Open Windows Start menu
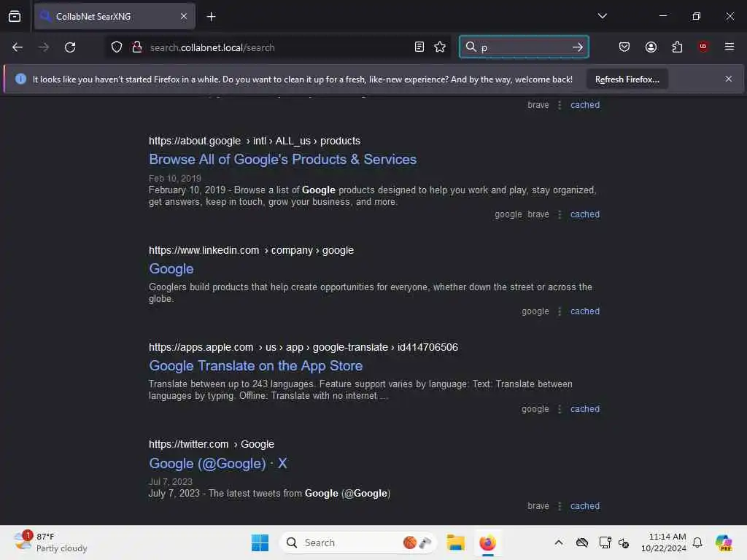The image size is (747, 560). pos(260,542)
